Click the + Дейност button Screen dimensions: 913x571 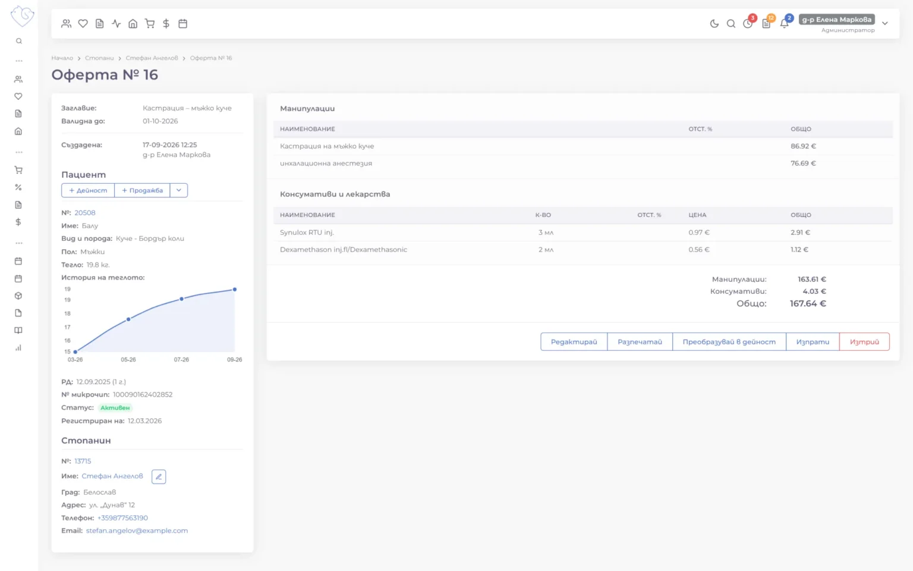(x=88, y=190)
